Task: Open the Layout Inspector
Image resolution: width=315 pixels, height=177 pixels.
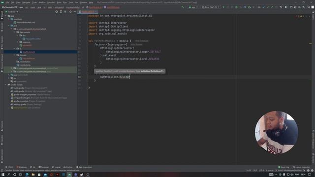Action: click(301, 167)
